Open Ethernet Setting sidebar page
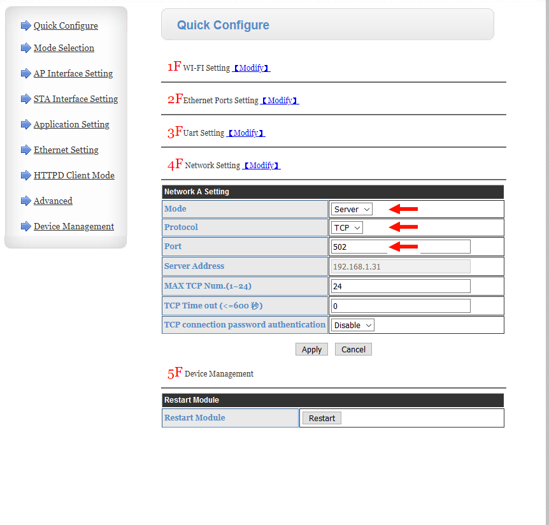The height and width of the screenshot is (525, 549). coord(66,150)
